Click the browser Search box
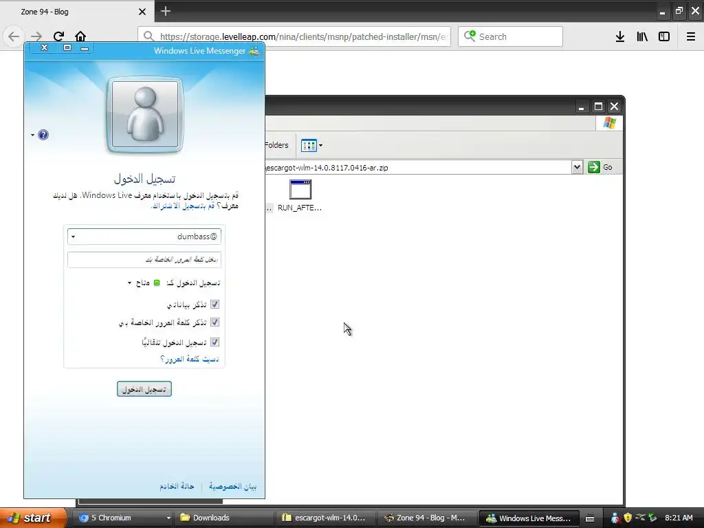 pos(511,36)
